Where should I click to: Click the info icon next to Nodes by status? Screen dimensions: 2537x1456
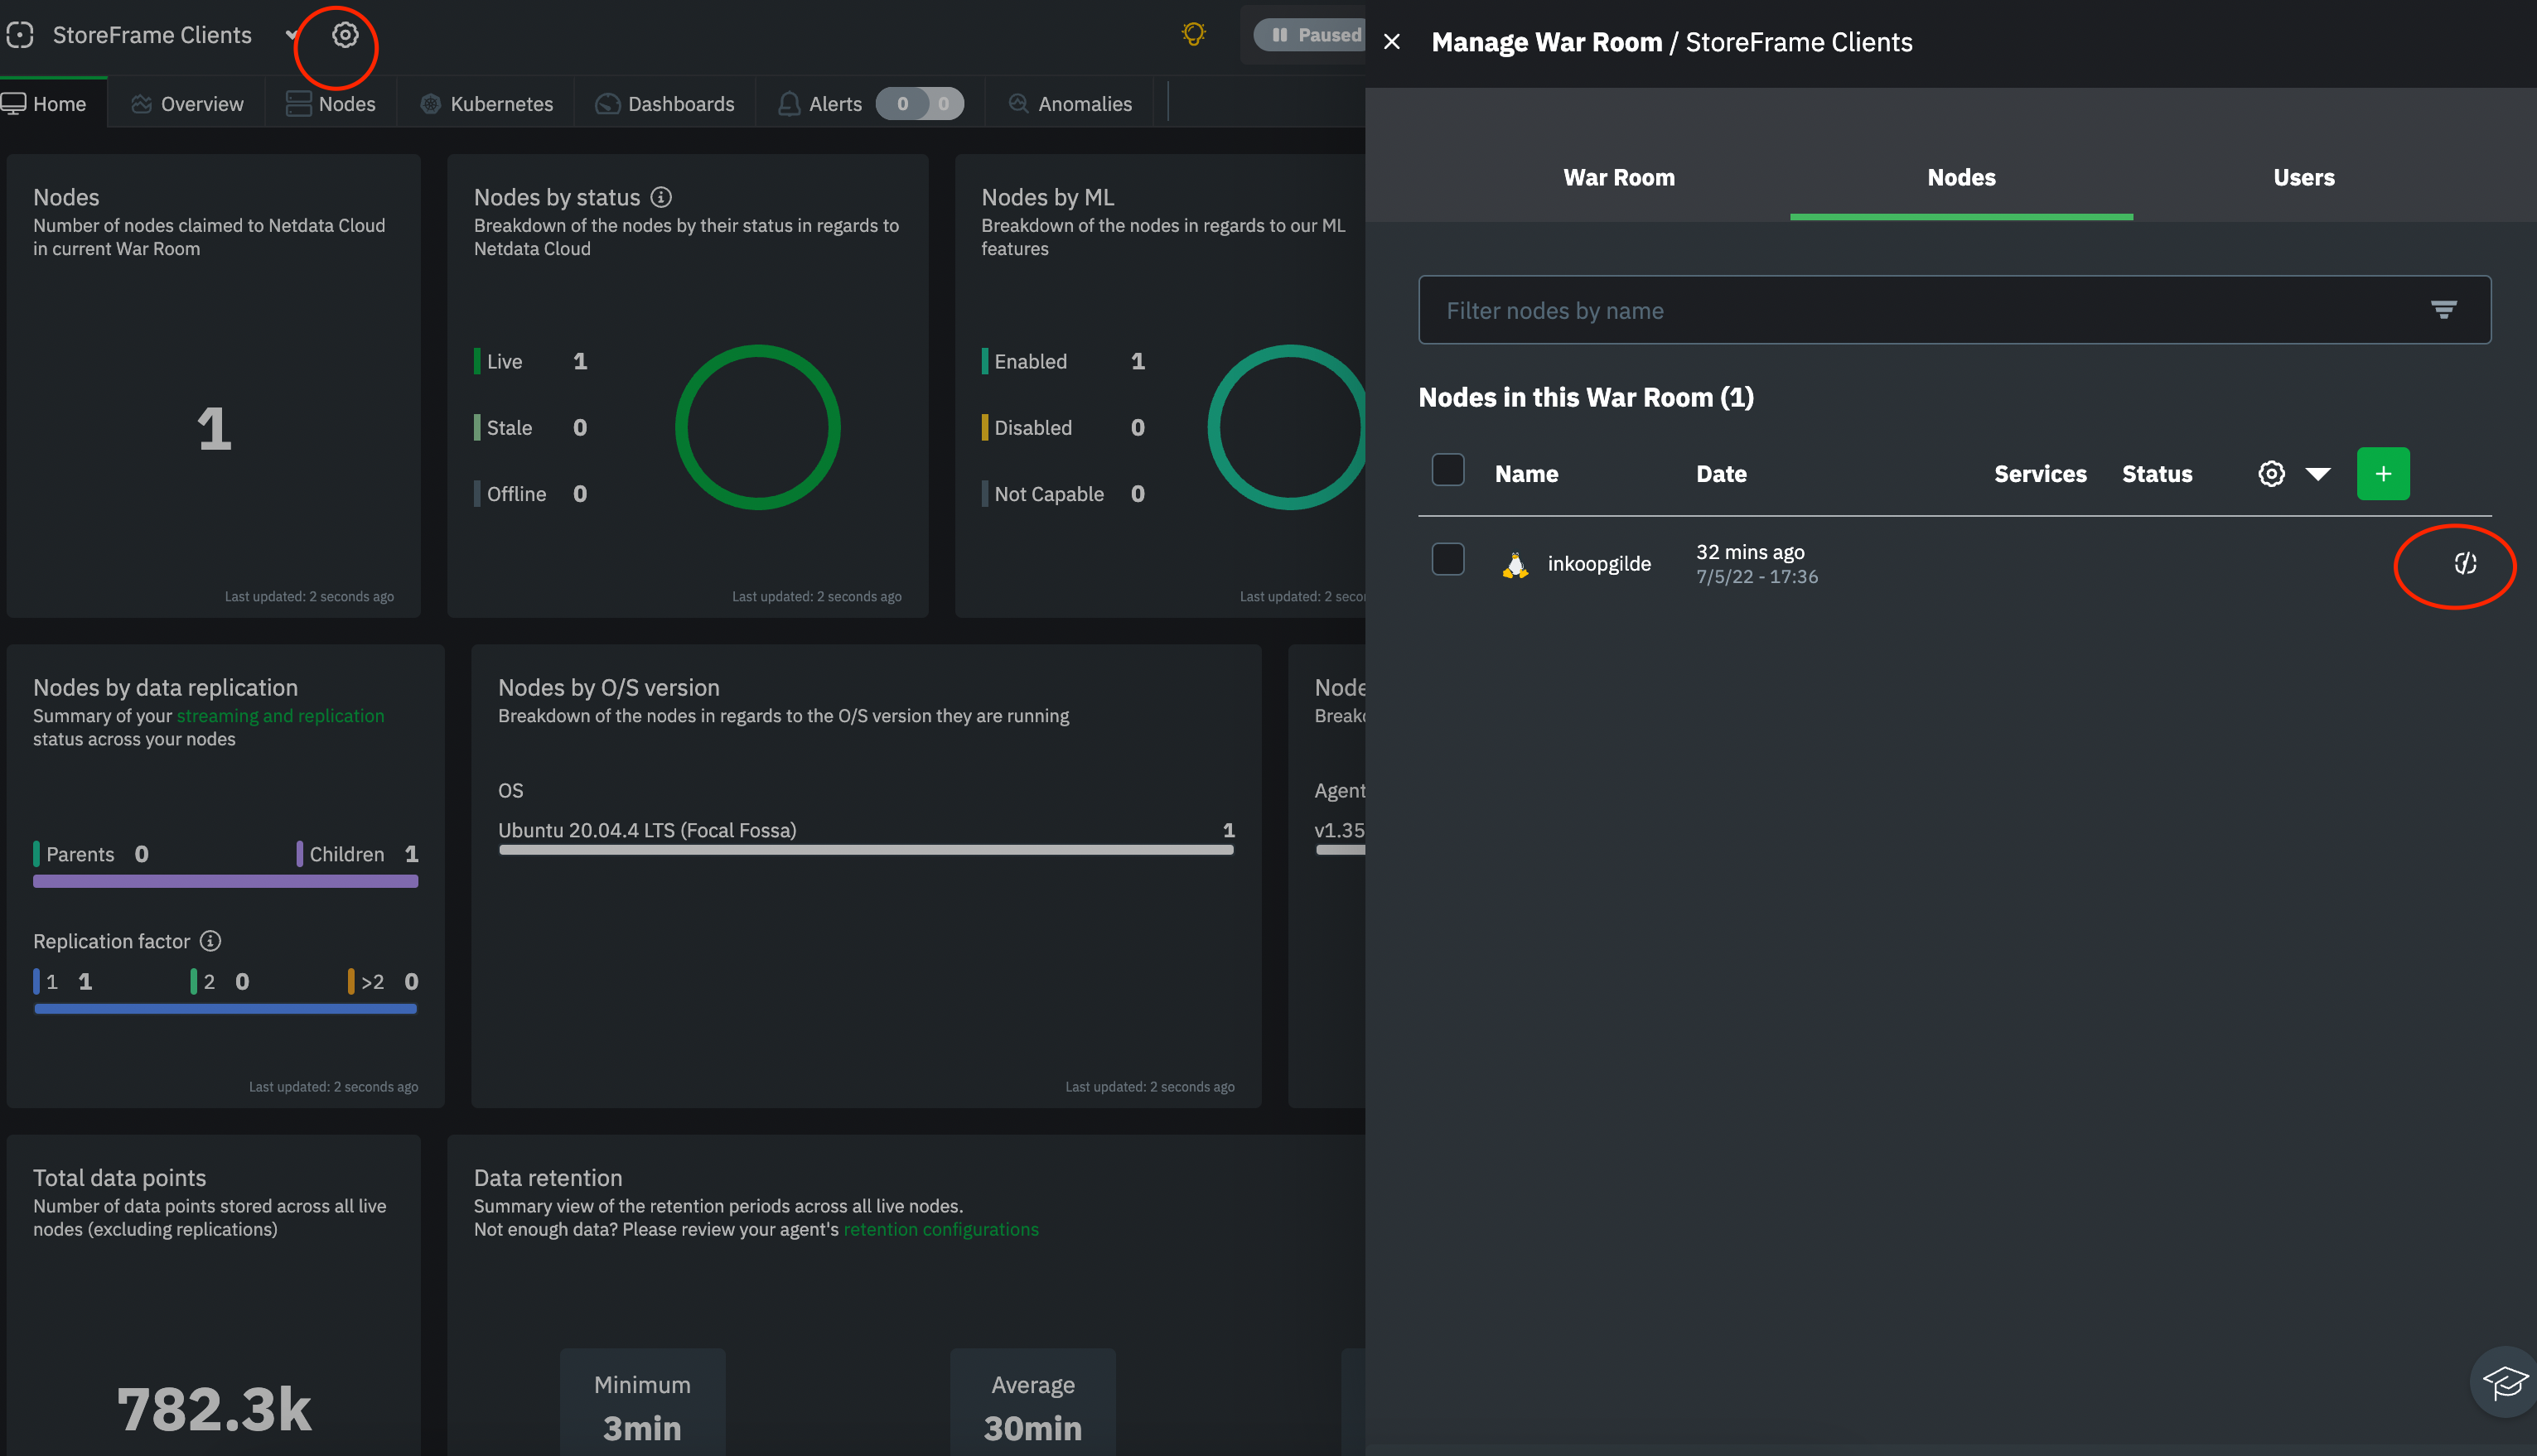click(x=662, y=197)
